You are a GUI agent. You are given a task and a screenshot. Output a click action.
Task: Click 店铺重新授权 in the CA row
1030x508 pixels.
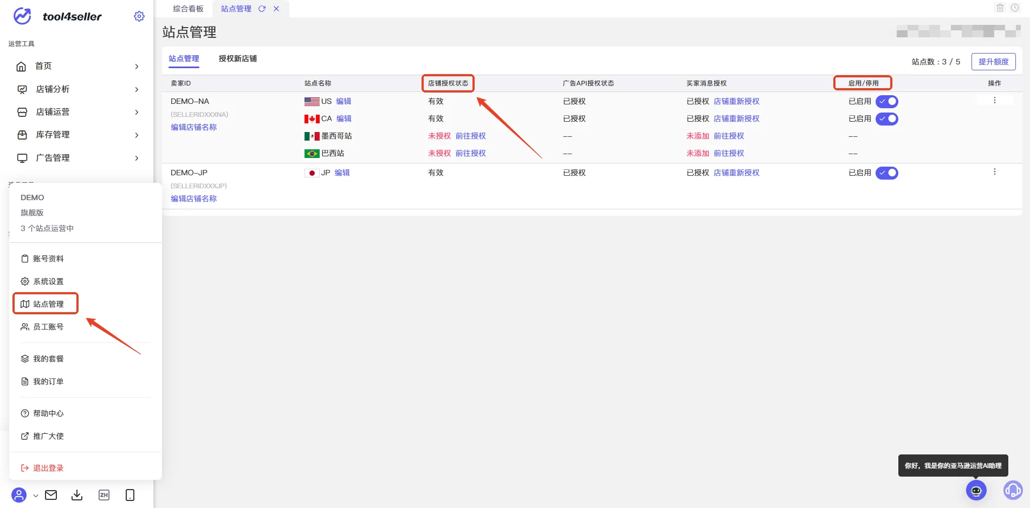click(x=736, y=118)
